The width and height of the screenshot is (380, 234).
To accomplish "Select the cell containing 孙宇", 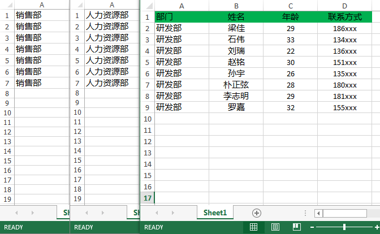I will coord(236,73).
